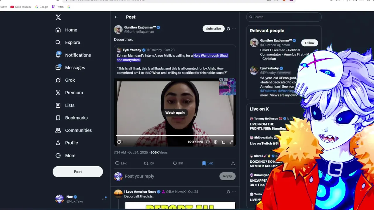Open YouTube bookmark in browser bar
The height and width of the screenshot is (210, 374).
point(21,7)
